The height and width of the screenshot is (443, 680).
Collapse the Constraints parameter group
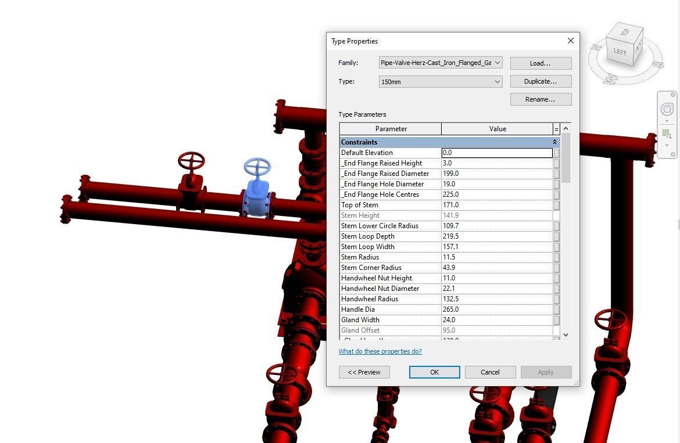[x=554, y=142]
